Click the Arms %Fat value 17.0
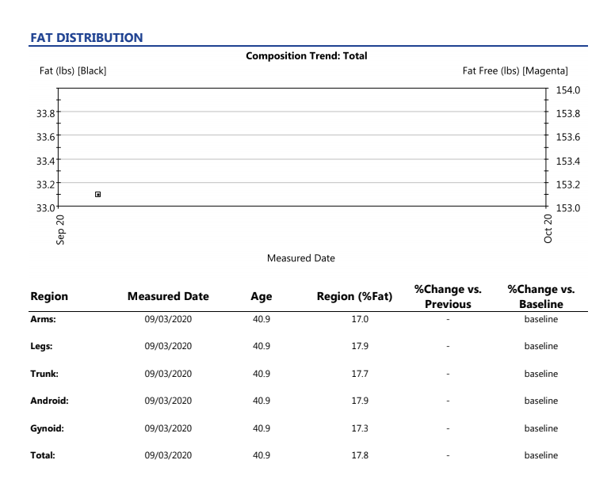Viewport: 611px width, 498px height. [x=360, y=319]
